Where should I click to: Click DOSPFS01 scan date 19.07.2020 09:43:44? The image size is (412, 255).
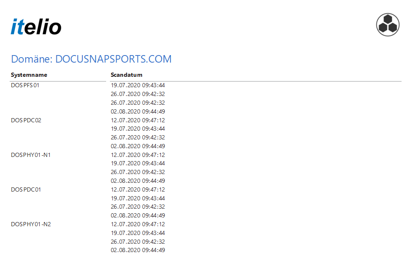[138, 85]
